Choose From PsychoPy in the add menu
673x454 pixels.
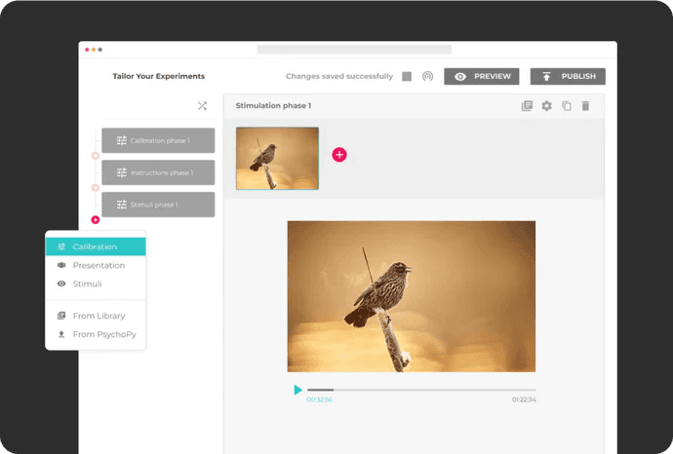[x=96, y=334]
